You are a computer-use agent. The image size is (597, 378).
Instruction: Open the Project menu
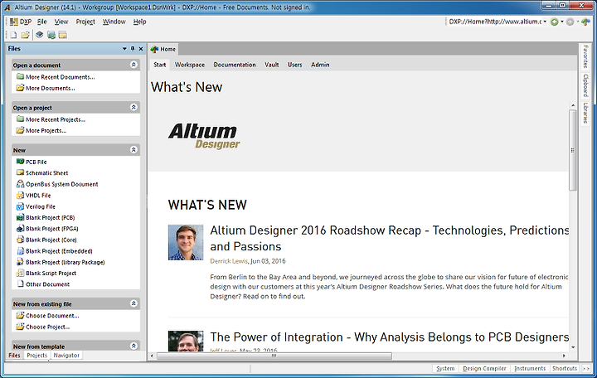pos(85,22)
